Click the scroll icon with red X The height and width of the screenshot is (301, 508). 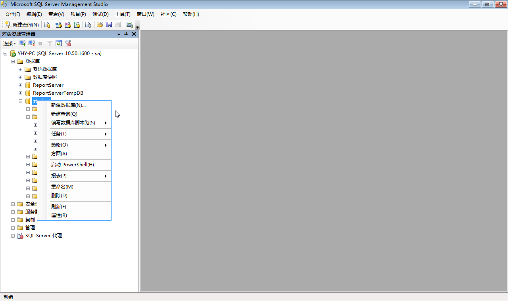tap(68, 44)
